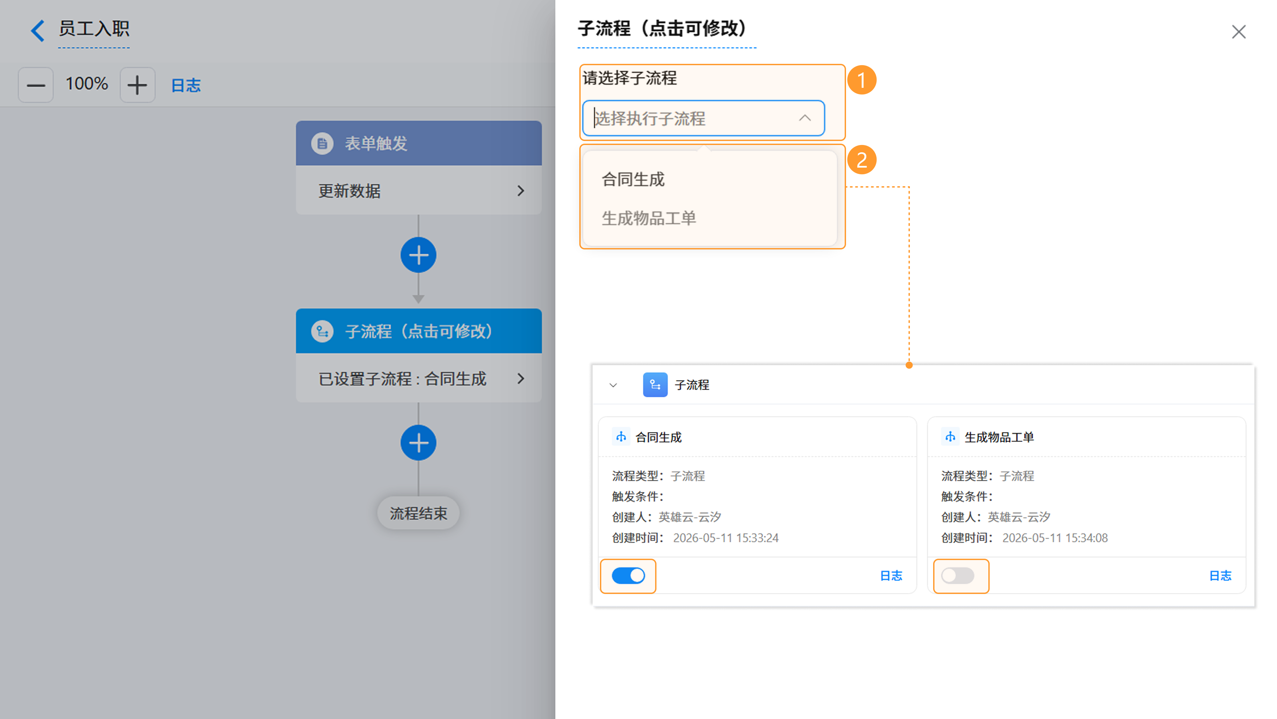
Task: Open the 生成物品工单 card title
Action: tap(999, 437)
